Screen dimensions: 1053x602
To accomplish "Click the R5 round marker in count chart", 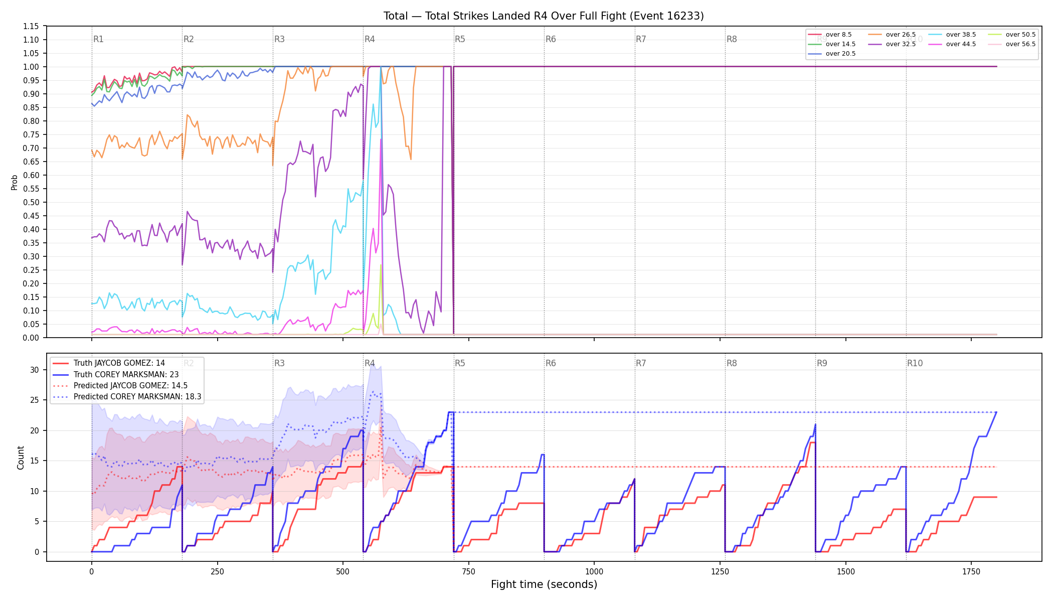I will pos(460,363).
